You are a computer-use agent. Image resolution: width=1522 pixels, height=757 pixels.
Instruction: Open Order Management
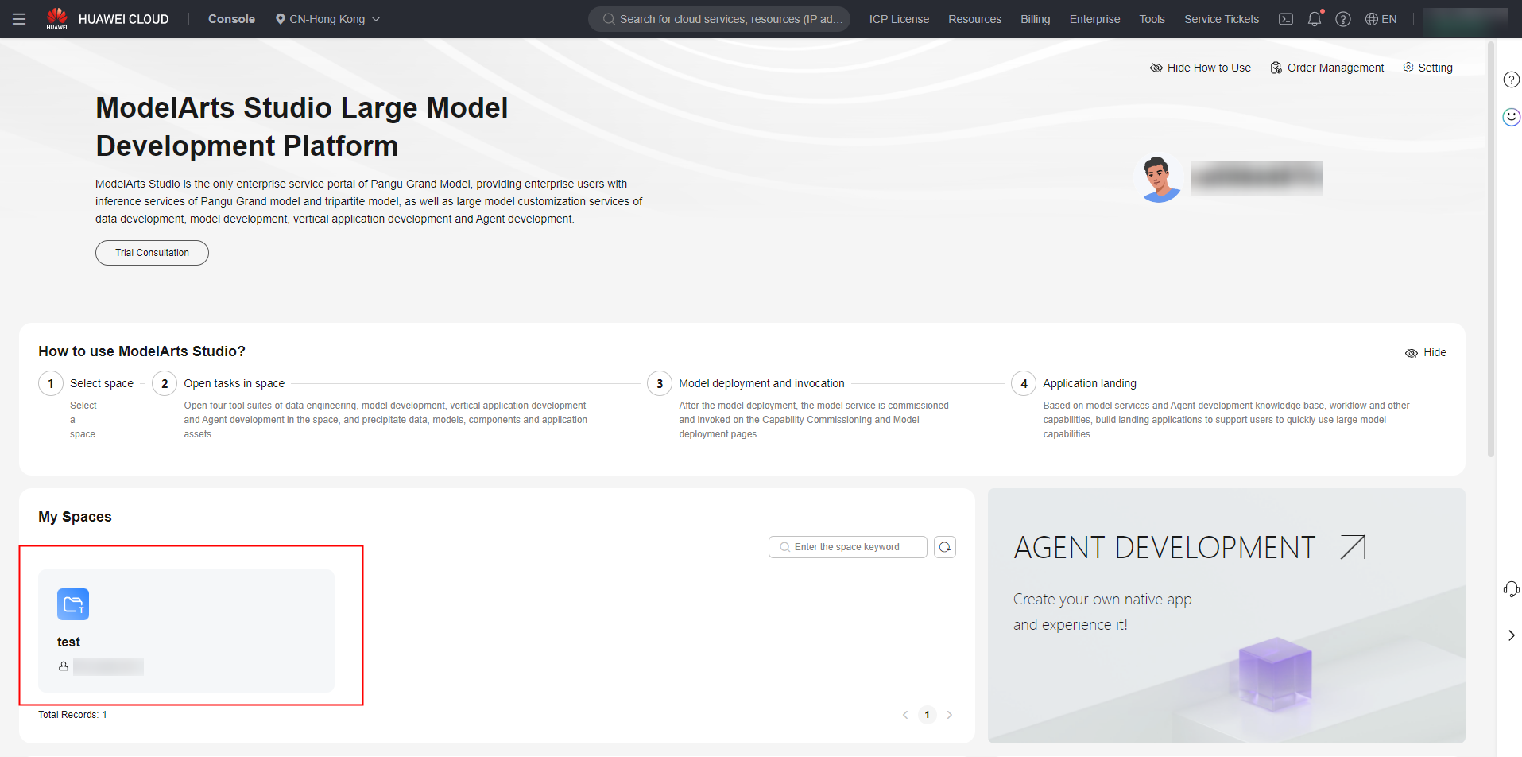(x=1327, y=68)
